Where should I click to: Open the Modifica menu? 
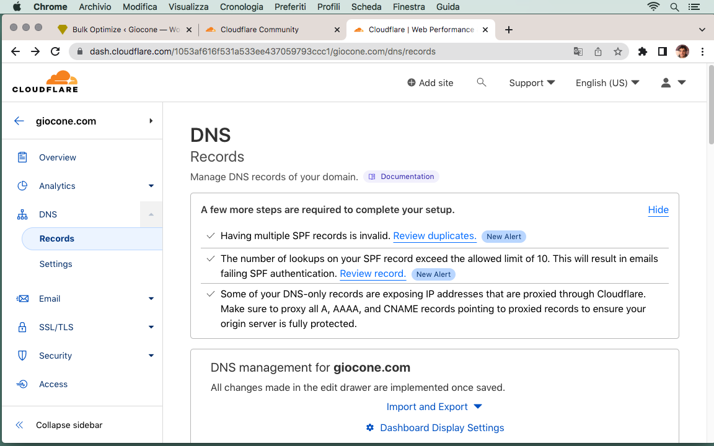click(x=140, y=7)
